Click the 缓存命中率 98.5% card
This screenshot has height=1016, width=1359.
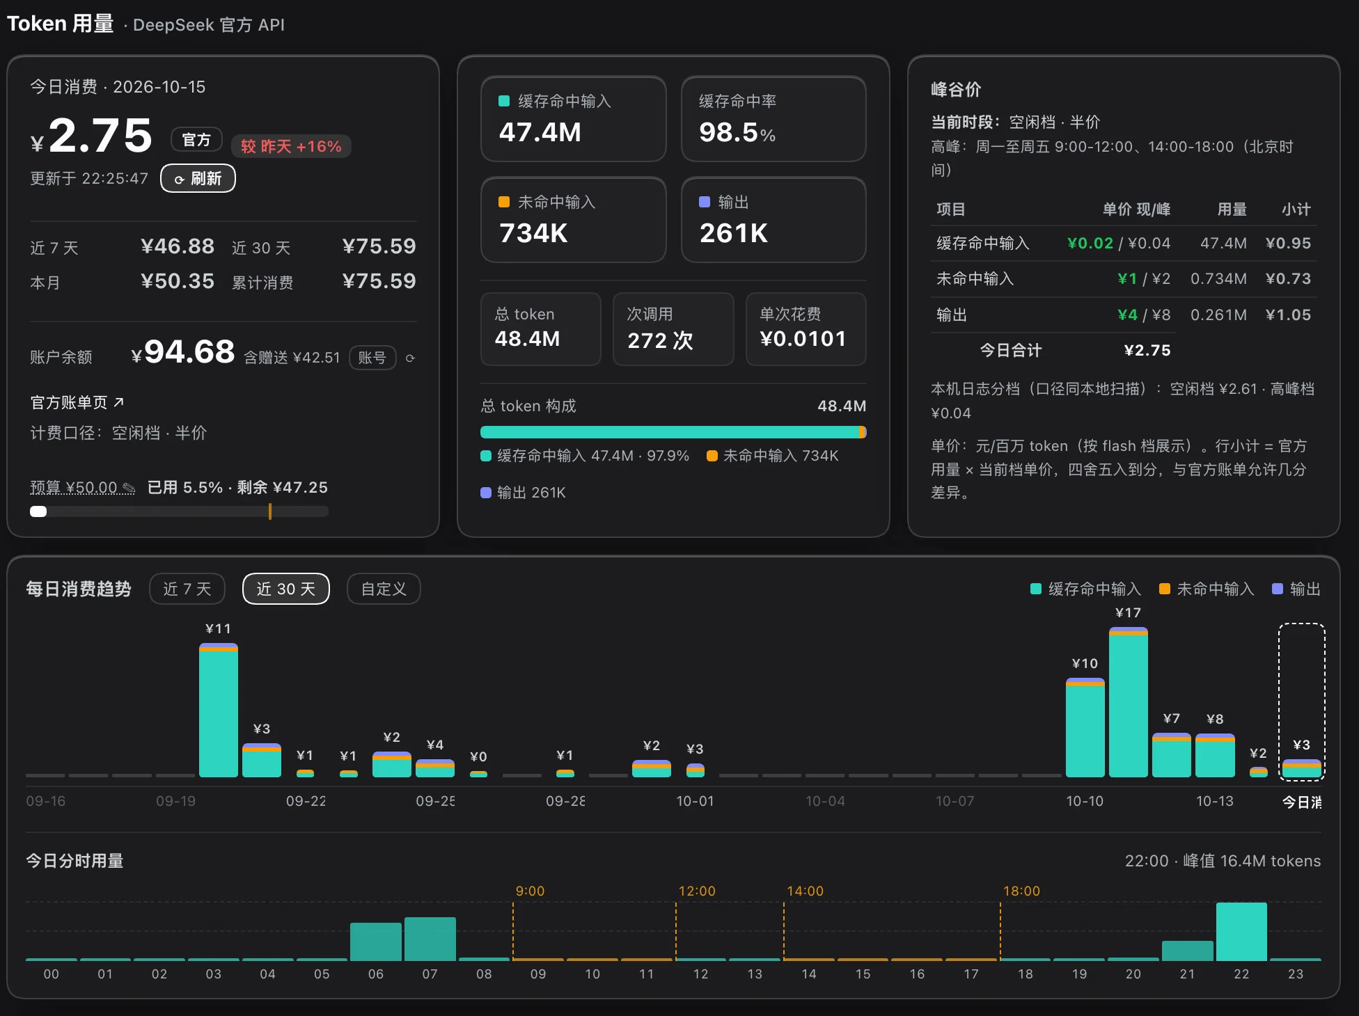(773, 119)
